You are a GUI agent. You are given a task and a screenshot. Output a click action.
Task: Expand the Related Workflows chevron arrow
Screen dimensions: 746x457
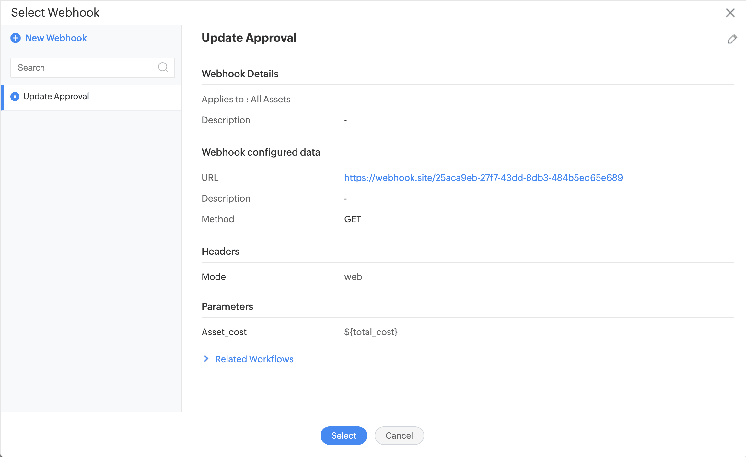click(x=206, y=358)
